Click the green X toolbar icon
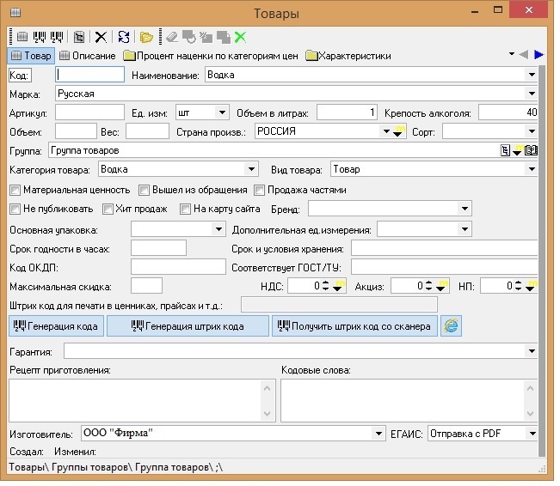The width and height of the screenshot is (560, 486). pyautogui.click(x=240, y=37)
